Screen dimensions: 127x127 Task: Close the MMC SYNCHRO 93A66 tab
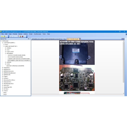click(80, 39)
